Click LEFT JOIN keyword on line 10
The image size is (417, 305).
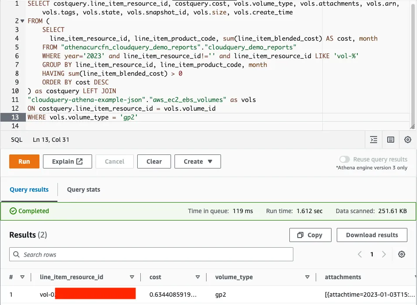point(100,91)
